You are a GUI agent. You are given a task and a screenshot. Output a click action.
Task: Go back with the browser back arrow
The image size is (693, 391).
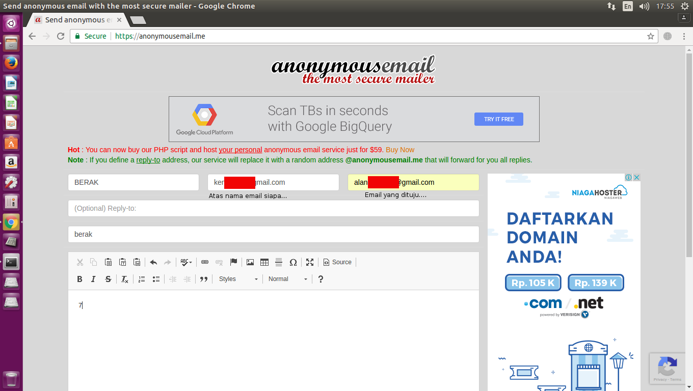32,36
